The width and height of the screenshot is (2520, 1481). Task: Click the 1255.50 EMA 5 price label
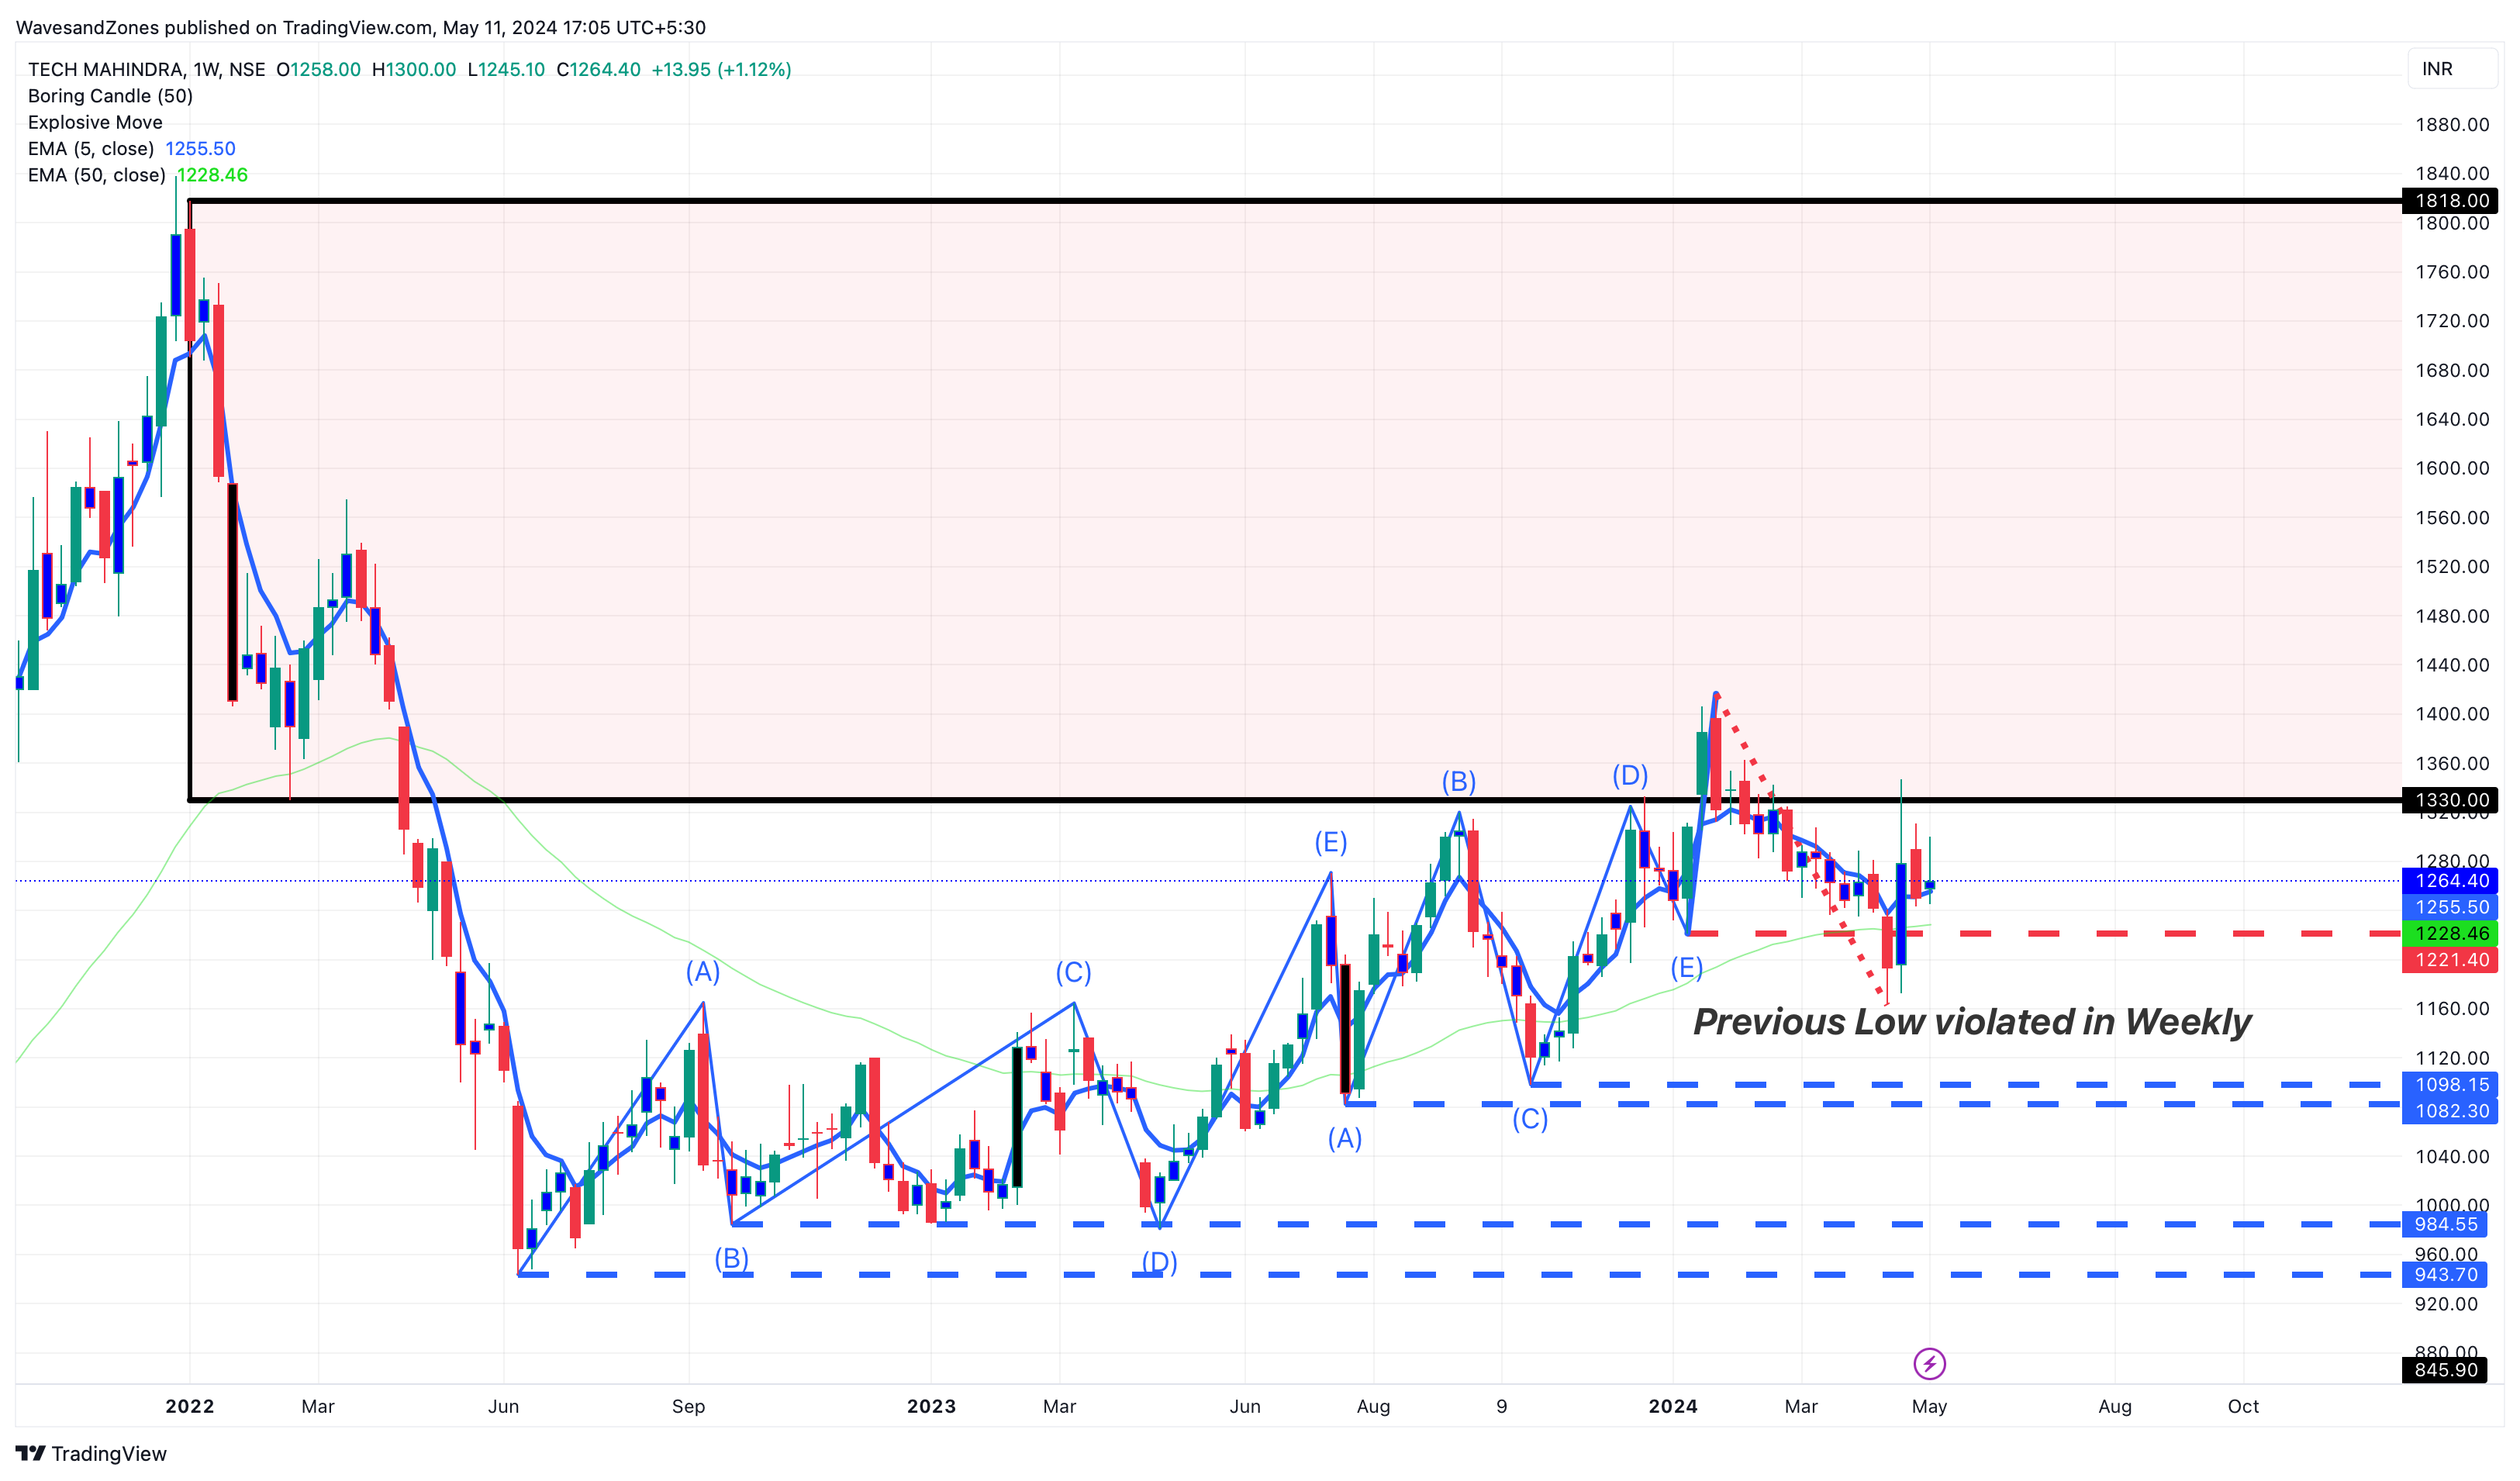(x=2450, y=907)
